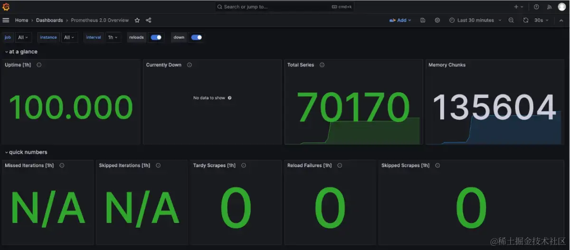Click Prometheus 2.0 Overview breadcrumb
This screenshot has height=250, width=570.
click(x=100, y=20)
